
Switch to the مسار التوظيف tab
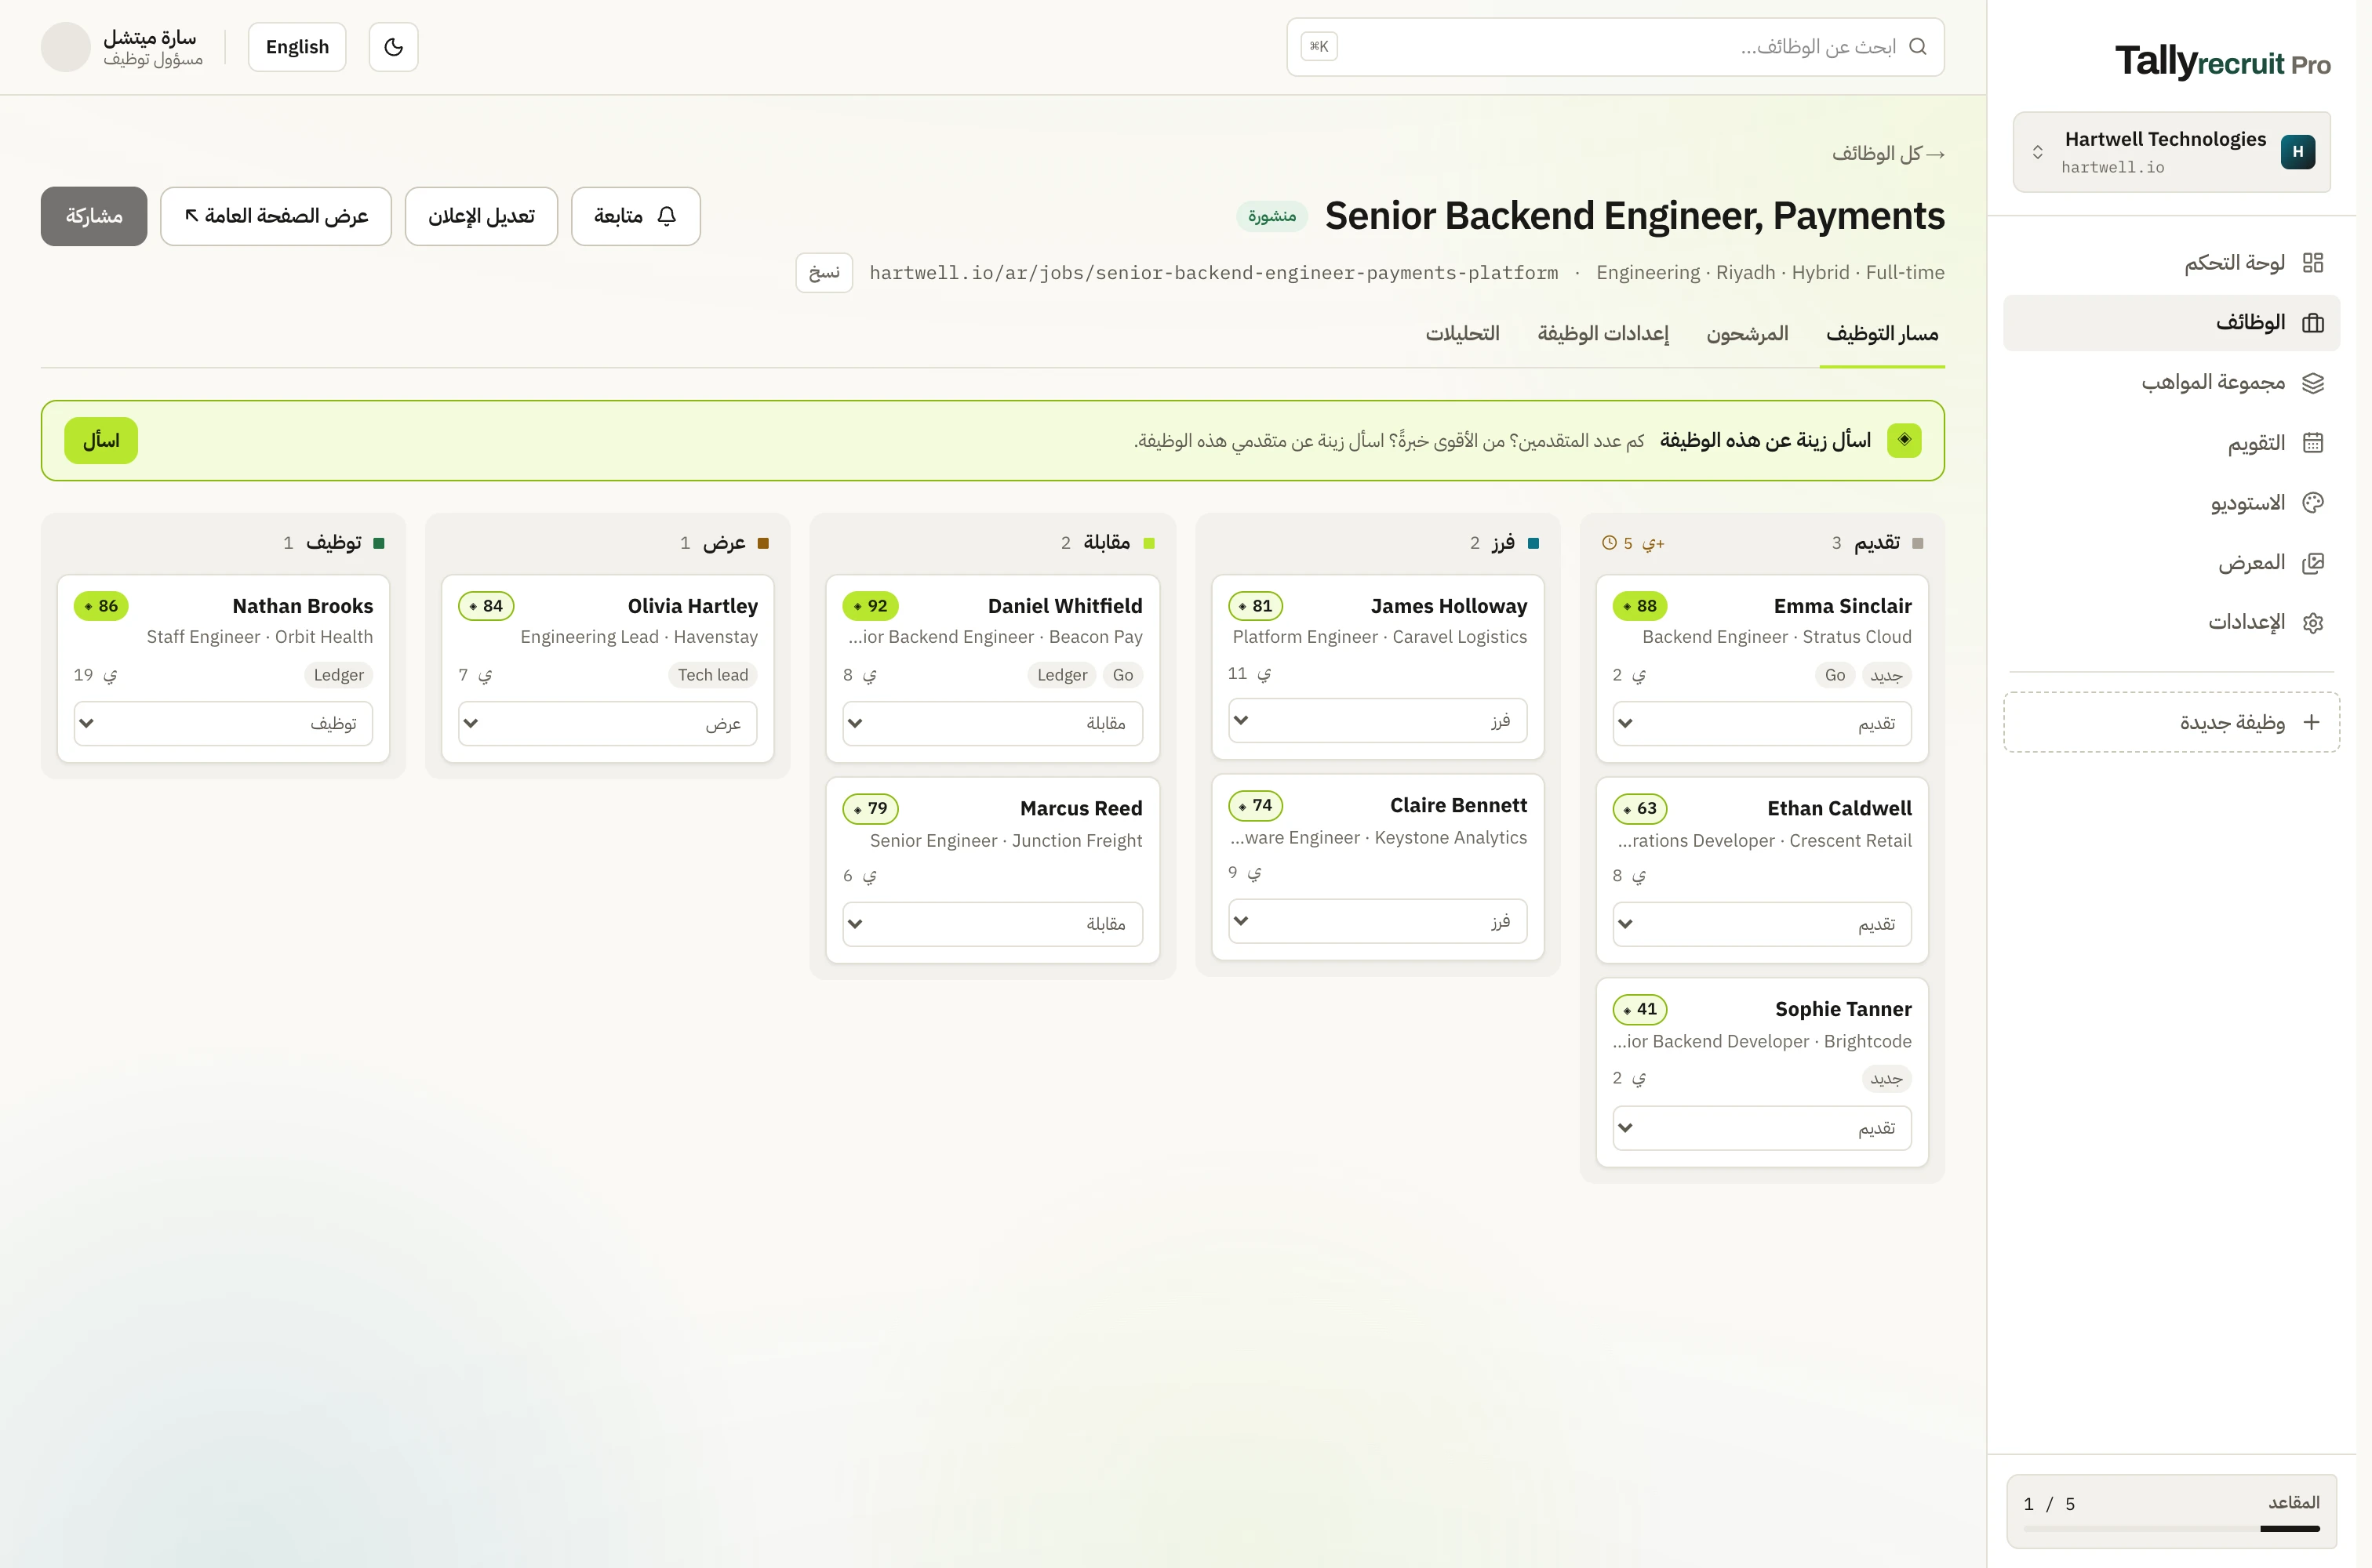coord(1882,334)
